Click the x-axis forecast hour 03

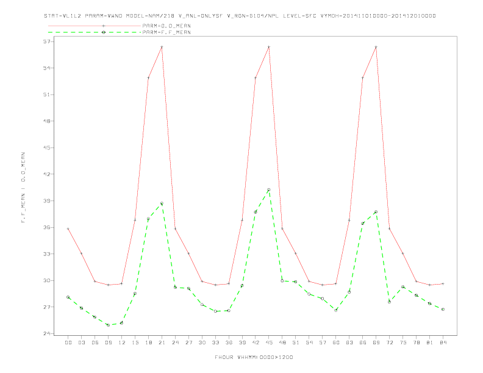(x=81, y=343)
